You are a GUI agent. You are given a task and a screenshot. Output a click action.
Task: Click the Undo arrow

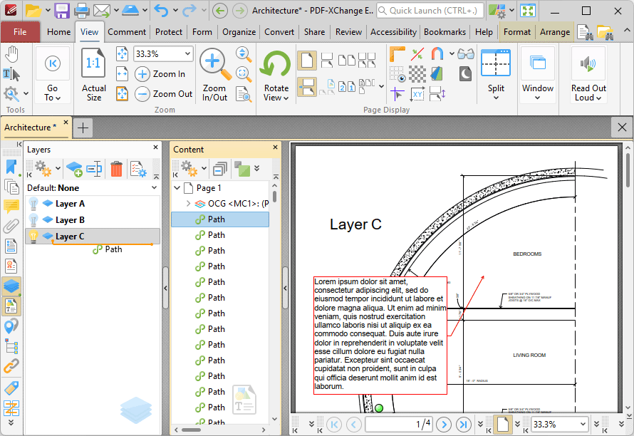click(x=161, y=11)
